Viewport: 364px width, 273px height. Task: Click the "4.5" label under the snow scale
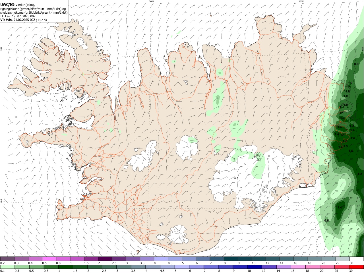[x=170, y=263]
